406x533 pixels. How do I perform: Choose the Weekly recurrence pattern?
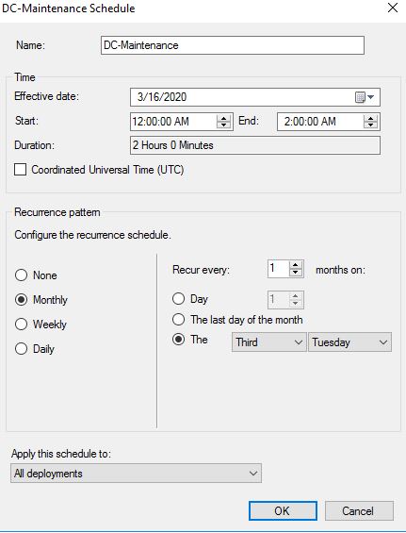[21, 324]
